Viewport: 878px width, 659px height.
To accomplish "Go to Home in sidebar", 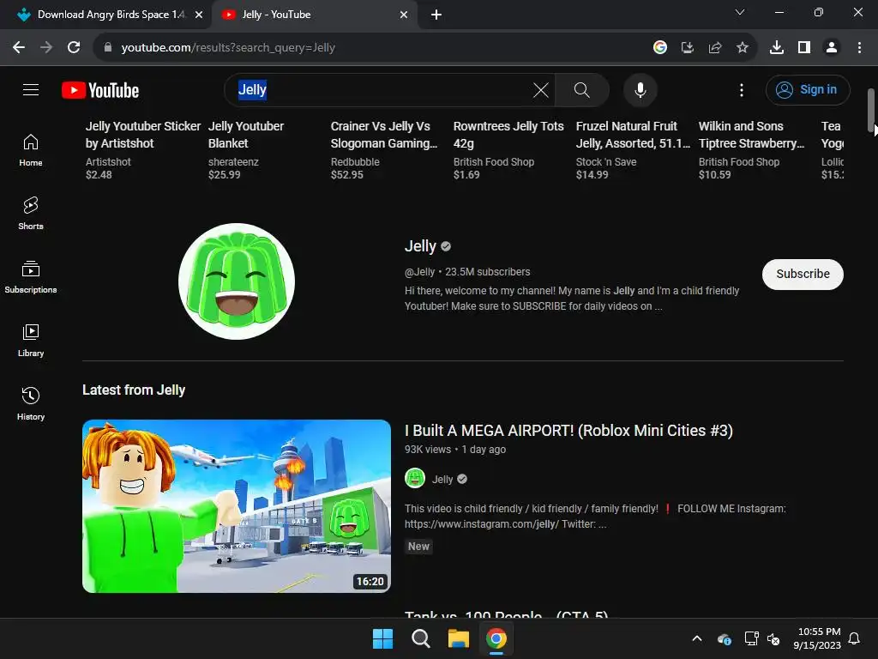I will click(31, 150).
